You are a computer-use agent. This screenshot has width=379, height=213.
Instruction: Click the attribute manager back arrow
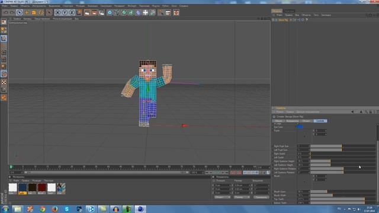tap(352, 112)
